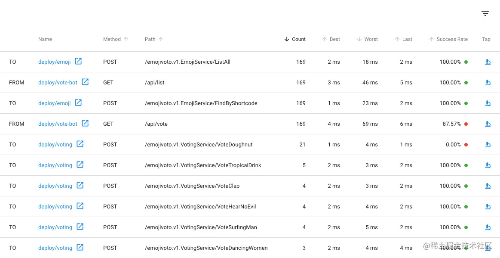Tap the VoteSurfingMan route traffic
Viewport: 500px width, 258px height.
click(488, 227)
